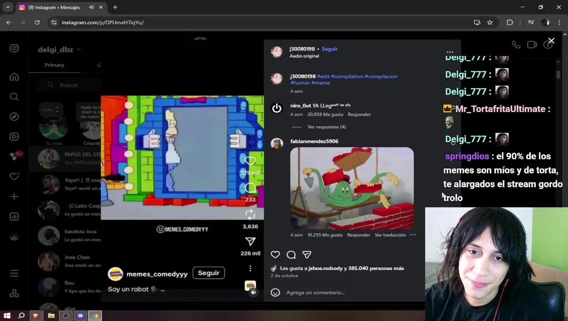
Task: Click the Instagram logo in sidebar
Action: point(14,48)
